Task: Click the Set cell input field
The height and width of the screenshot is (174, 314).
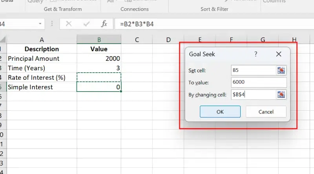Action: pos(254,70)
